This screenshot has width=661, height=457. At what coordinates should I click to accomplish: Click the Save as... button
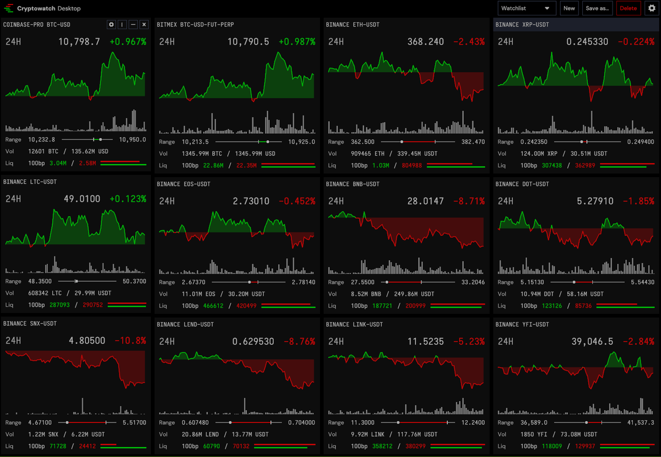point(597,8)
